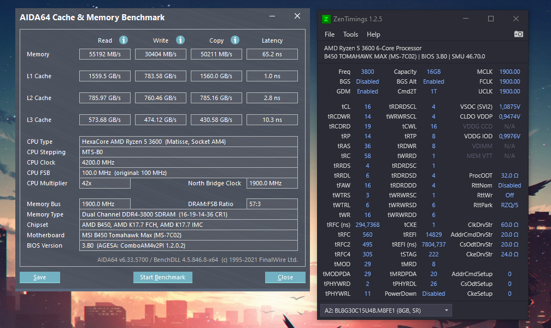
Task: Click the VDDG IOD value 0,9976V
Action: [x=509, y=137]
